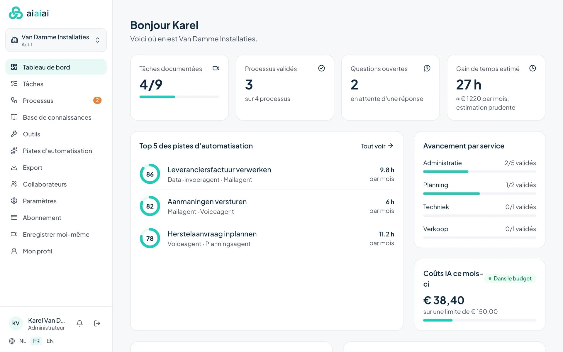
Task: Click the globe language icon
Action: 12,341
